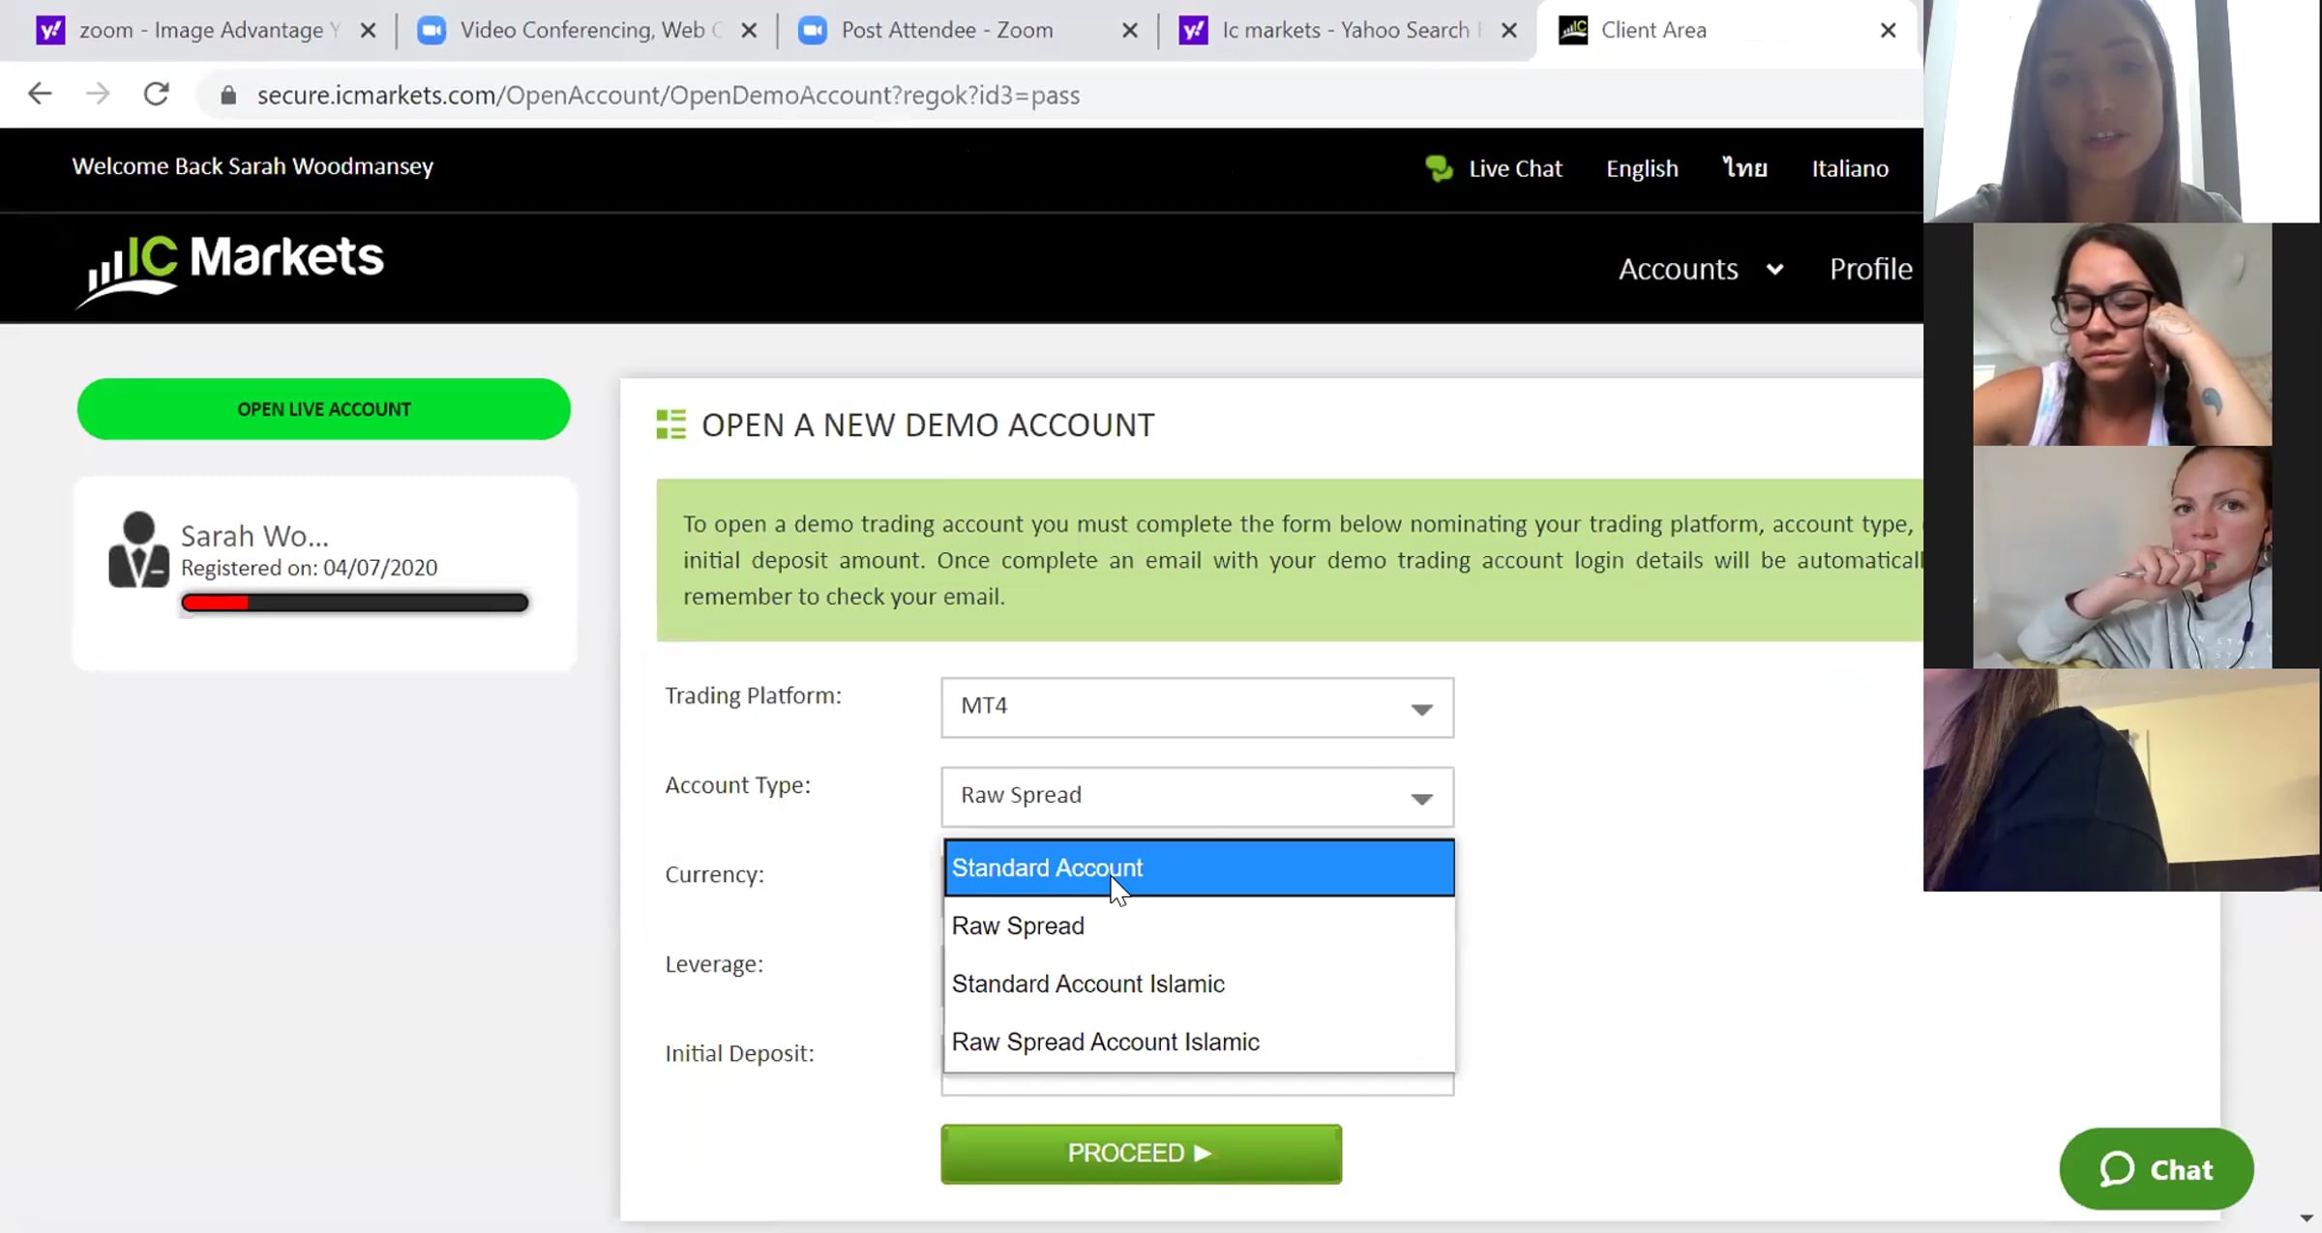Click the browser reload icon
The height and width of the screenshot is (1233, 2322).
[156, 94]
